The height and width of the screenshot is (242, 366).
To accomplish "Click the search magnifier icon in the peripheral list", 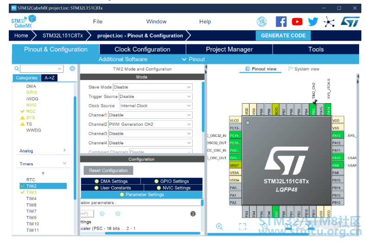I will click(17, 68).
